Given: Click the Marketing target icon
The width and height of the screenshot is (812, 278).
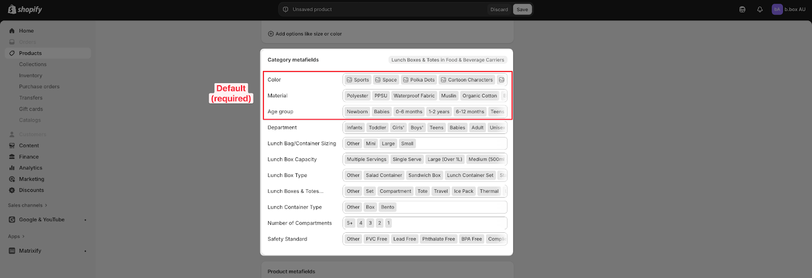Looking at the screenshot, I should [x=12, y=179].
